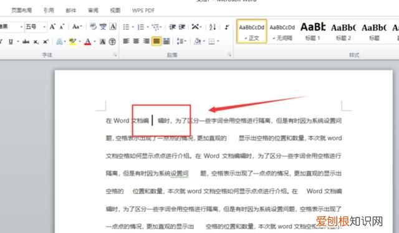Toggle the highlighted Justify alignment button
Screen dimensions: 399x233
pyautogui.click(x=156, y=41)
